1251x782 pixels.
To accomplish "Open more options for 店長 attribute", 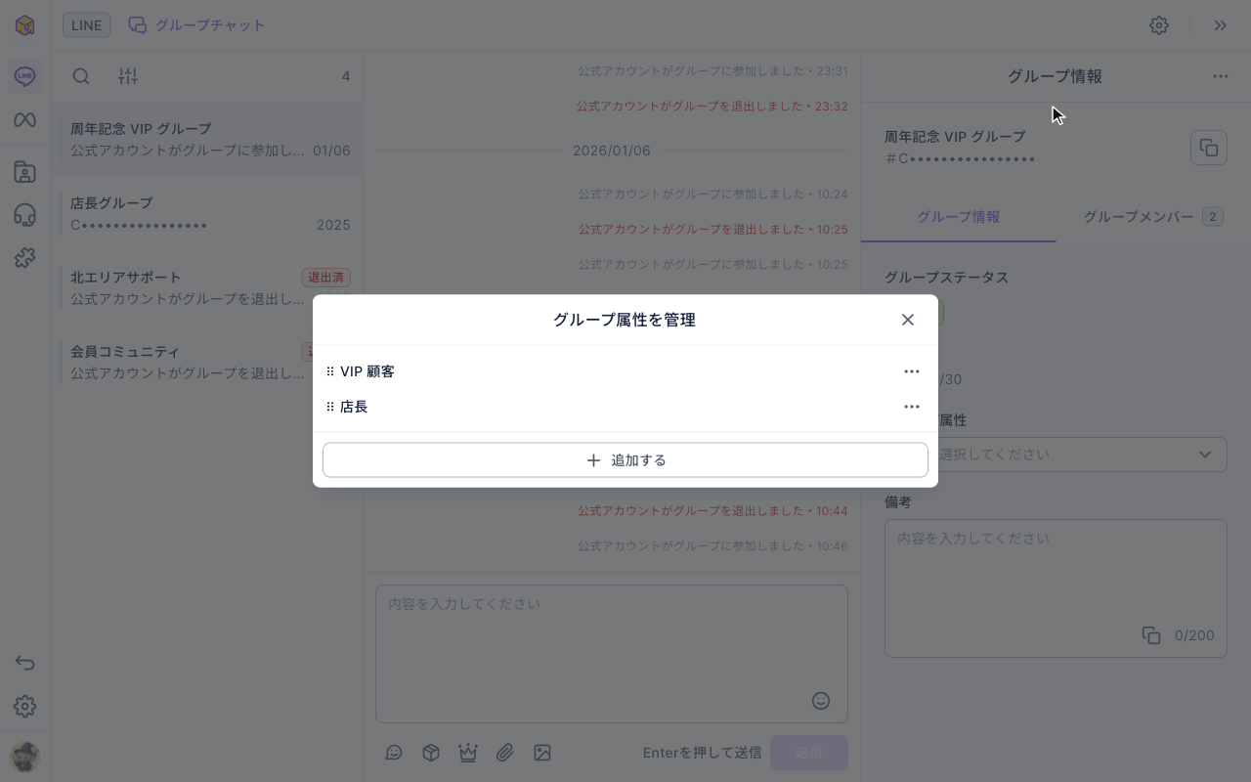I will click(912, 407).
